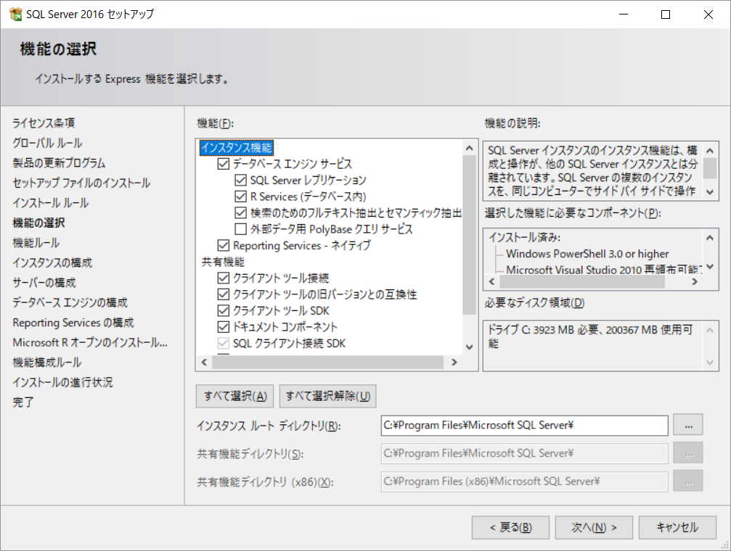Click feature list horizontal scroll-right arrow
The height and width of the screenshot is (551, 731).
coord(454,362)
